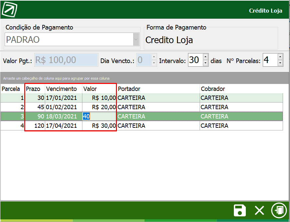
Task: Click the Prazo cell with 90
Action: pyautogui.click(x=35, y=116)
